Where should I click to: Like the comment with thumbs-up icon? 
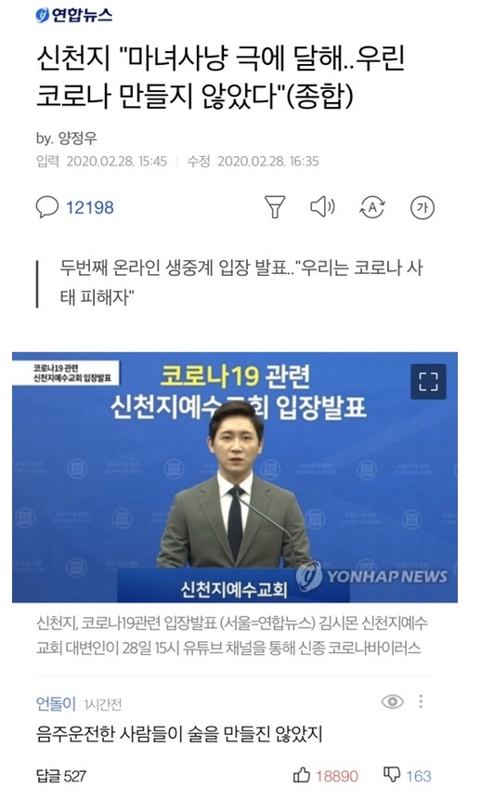[302, 775]
